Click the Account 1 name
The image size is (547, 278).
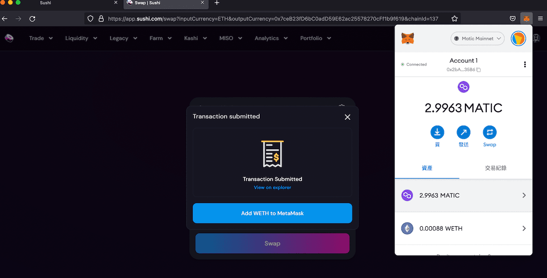464,61
